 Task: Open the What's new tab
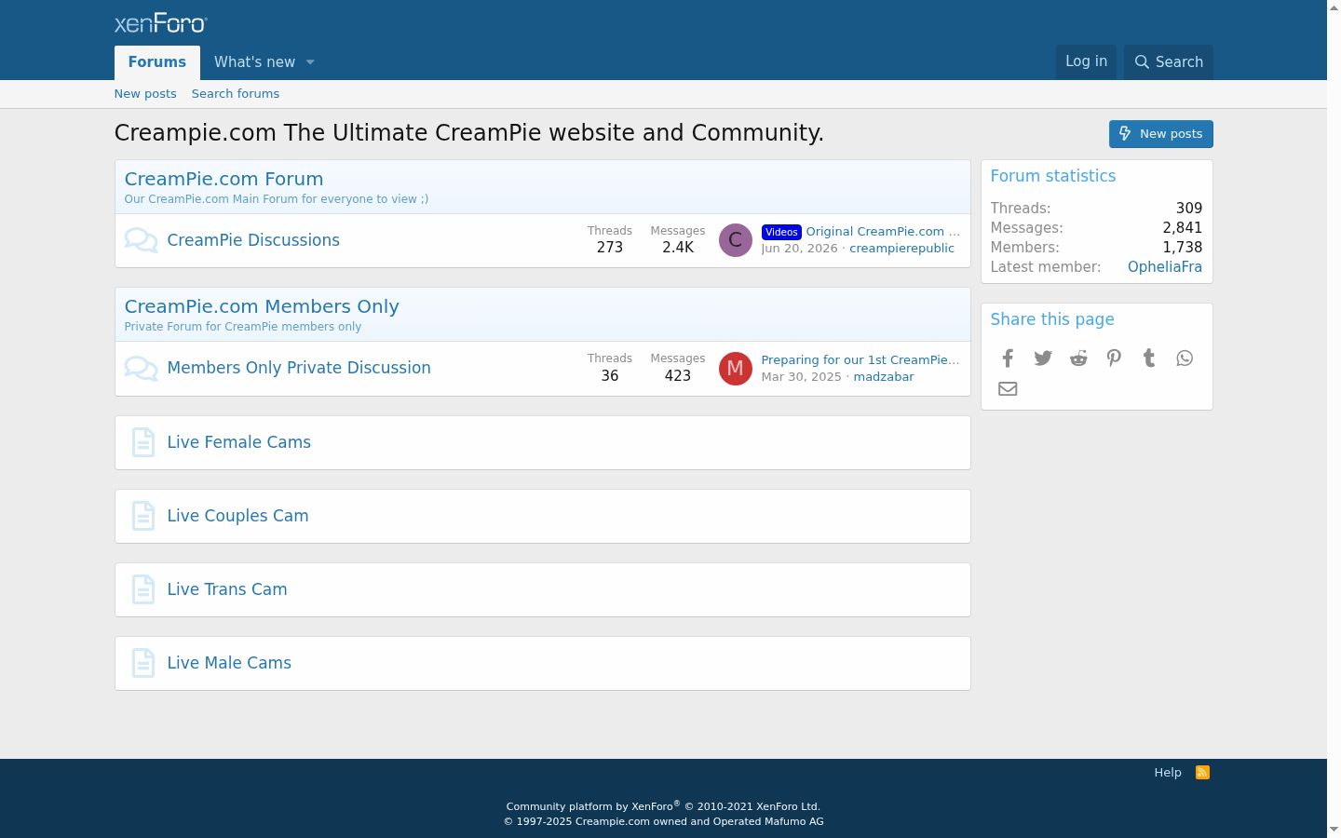point(254,62)
